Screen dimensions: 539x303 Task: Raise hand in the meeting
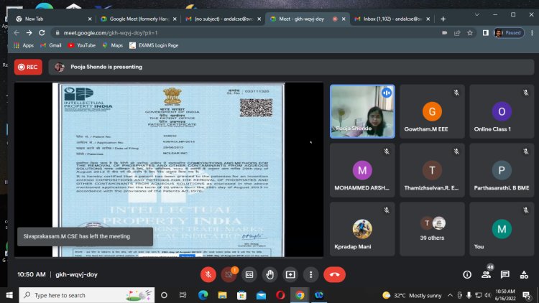click(269, 274)
